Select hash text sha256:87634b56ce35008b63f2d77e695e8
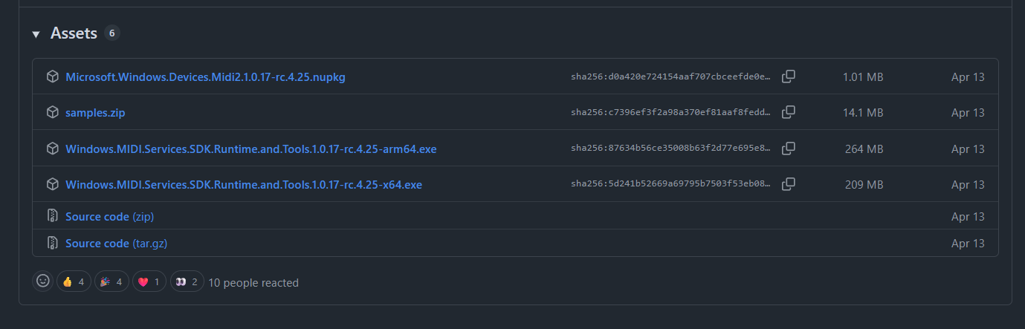Image resolution: width=1025 pixels, height=329 pixels. (x=671, y=149)
